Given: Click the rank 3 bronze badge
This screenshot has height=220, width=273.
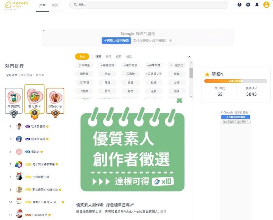Looking at the screenshot, I should 55,114.
